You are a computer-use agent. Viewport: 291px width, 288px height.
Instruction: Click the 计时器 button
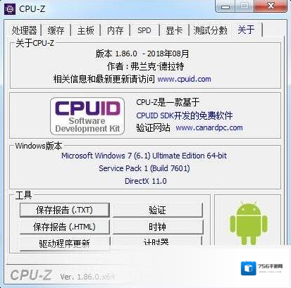pos(157,242)
